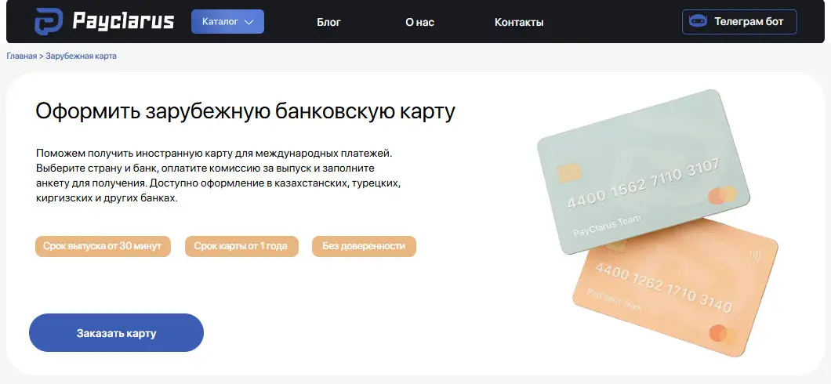Click the Зарубежная карта breadcrumb
The height and width of the screenshot is (384, 831).
81,56
